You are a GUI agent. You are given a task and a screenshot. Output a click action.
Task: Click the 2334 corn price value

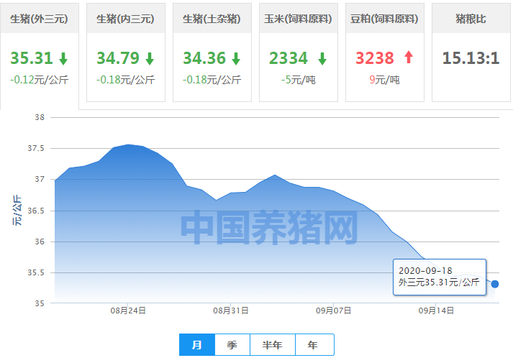[x=289, y=58]
